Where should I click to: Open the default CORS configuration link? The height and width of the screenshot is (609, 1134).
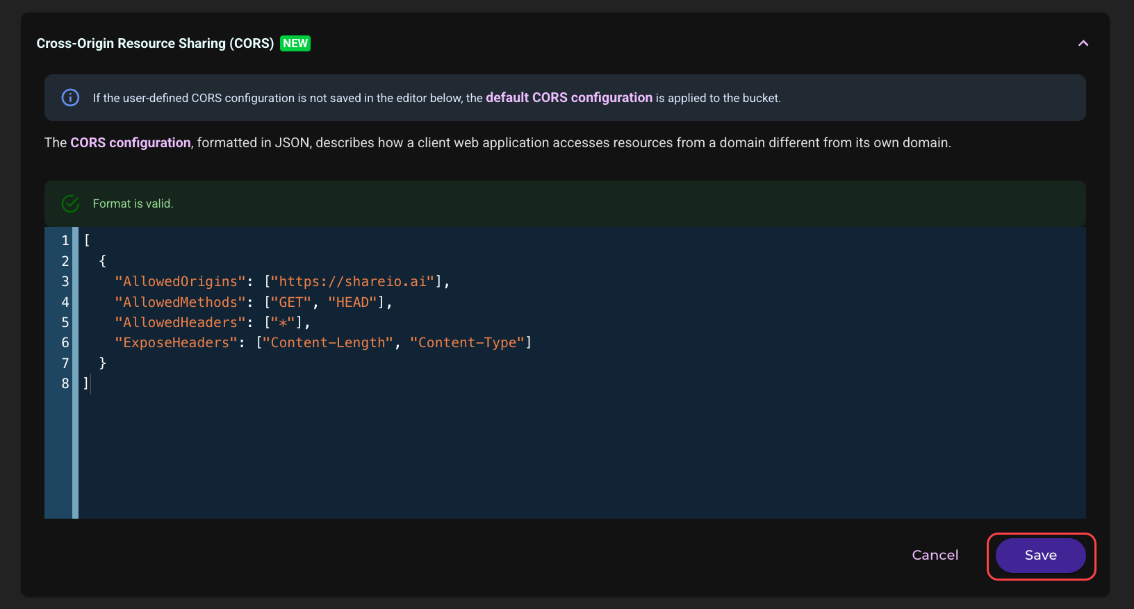point(569,98)
